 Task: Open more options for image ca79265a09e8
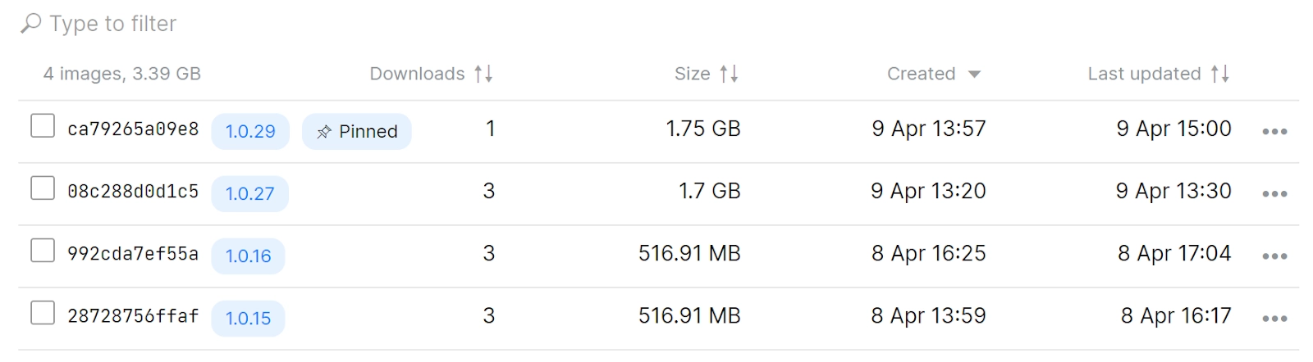1274,132
